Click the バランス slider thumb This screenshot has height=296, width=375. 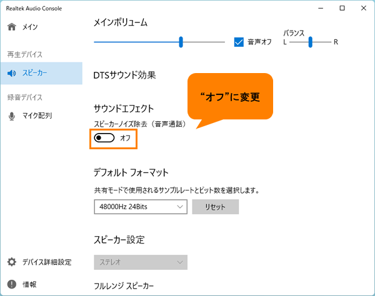click(x=310, y=42)
